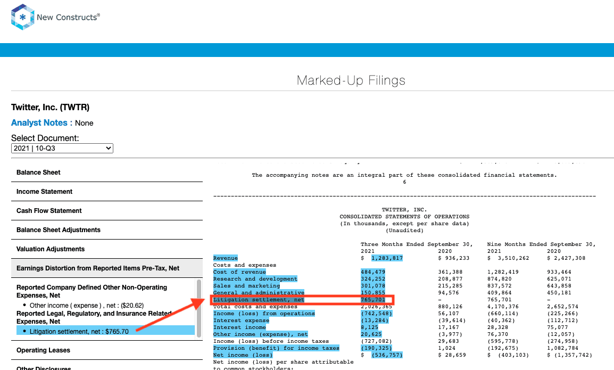Click interest income value 8,125

[370, 327]
